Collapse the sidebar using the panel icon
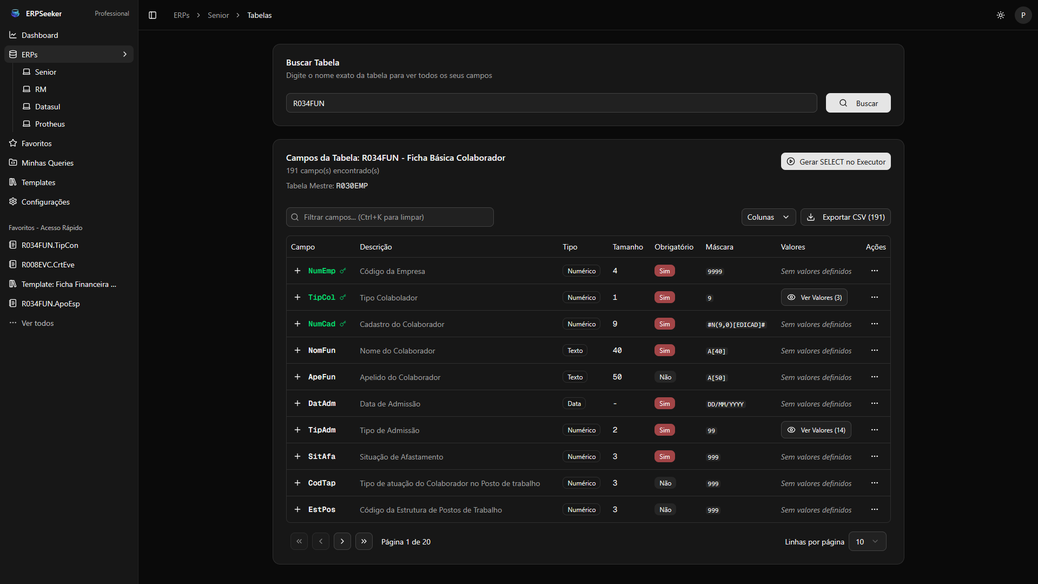 (x=153, y=15)
